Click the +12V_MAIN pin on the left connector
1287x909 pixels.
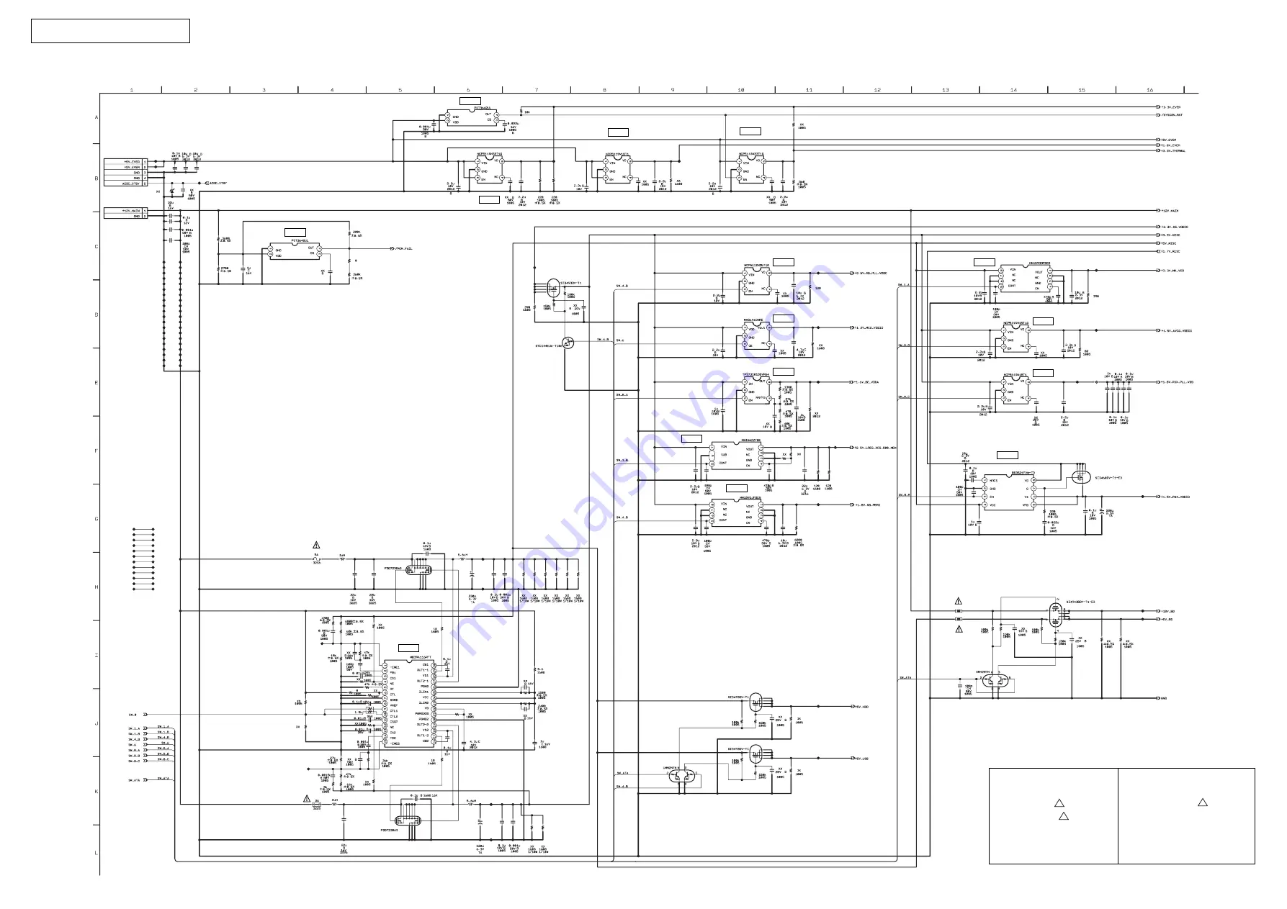126,210
